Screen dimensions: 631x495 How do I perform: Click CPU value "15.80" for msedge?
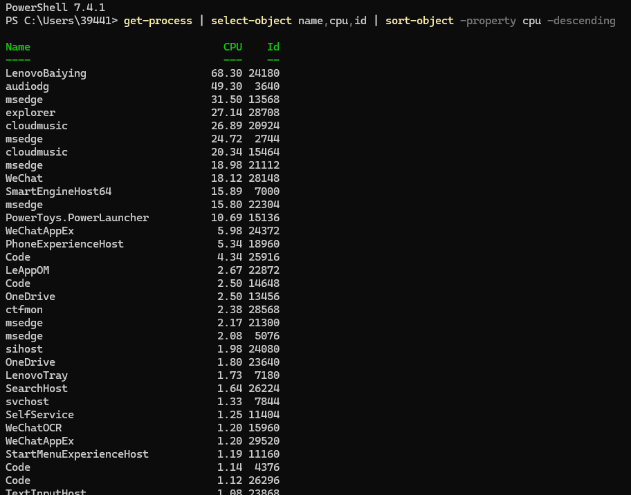tap(226, 205)
